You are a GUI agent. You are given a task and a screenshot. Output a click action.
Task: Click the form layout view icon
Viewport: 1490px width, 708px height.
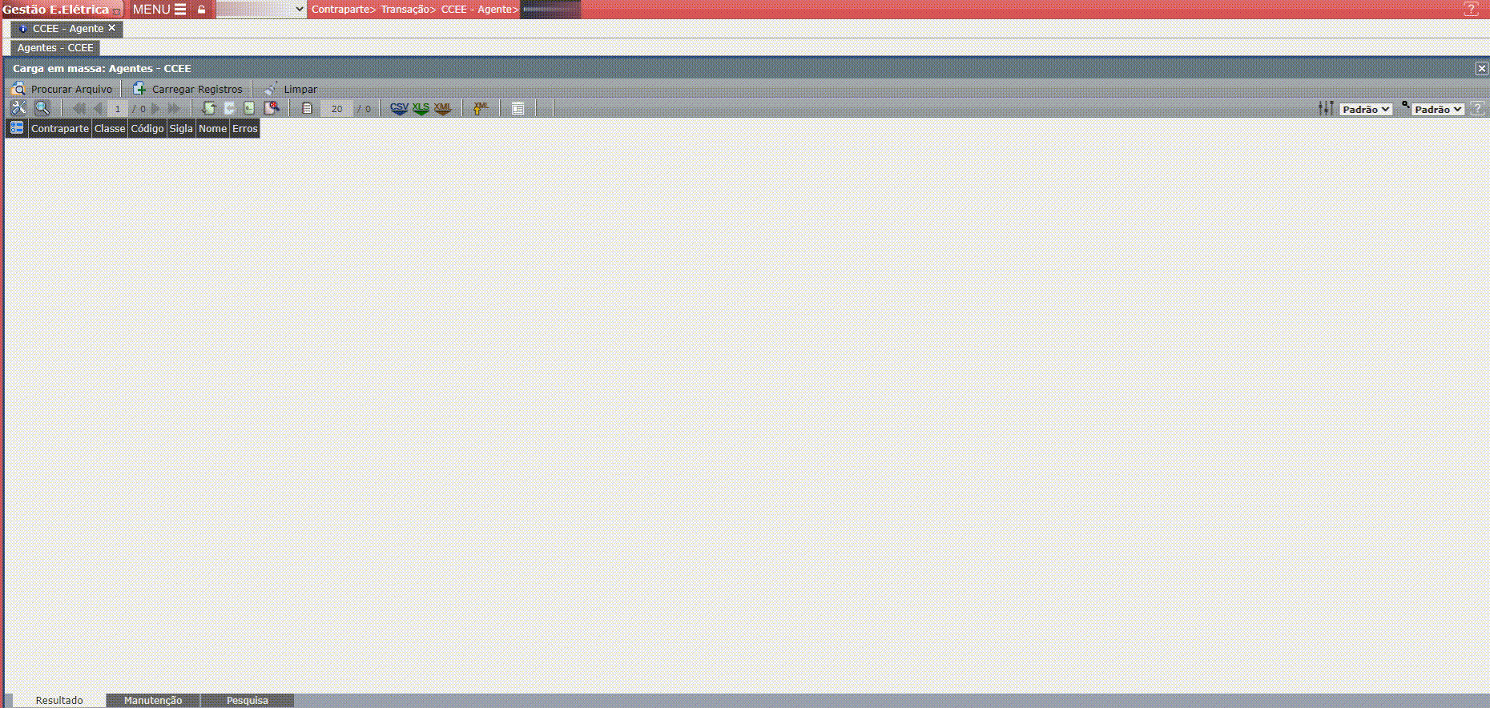click(x=518, y=109)
